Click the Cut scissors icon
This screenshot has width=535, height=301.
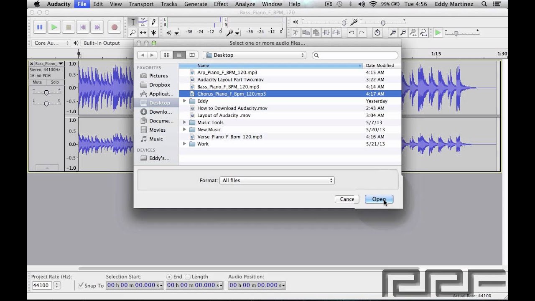(x=296, y=32)
